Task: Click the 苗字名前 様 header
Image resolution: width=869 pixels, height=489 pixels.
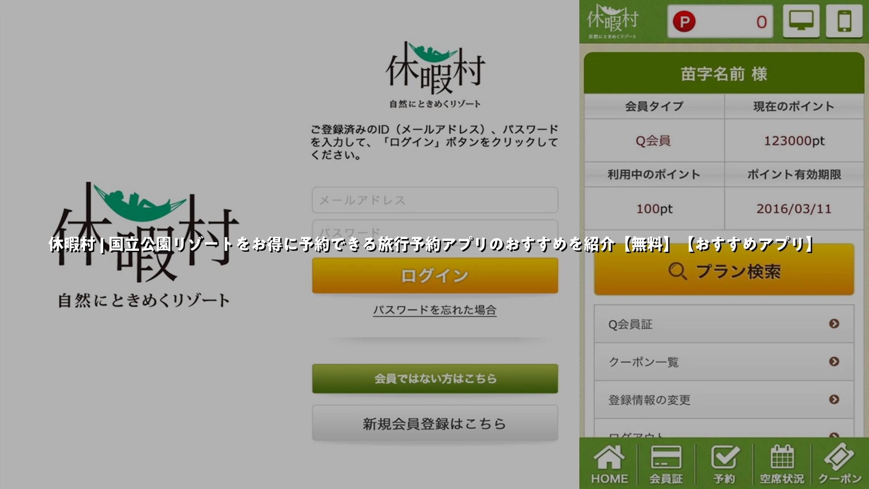Action: pyautogui.click(x=724, y=74)
